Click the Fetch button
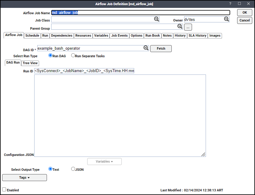Viewport: 255px width, 195px height. tap(161, 49)
